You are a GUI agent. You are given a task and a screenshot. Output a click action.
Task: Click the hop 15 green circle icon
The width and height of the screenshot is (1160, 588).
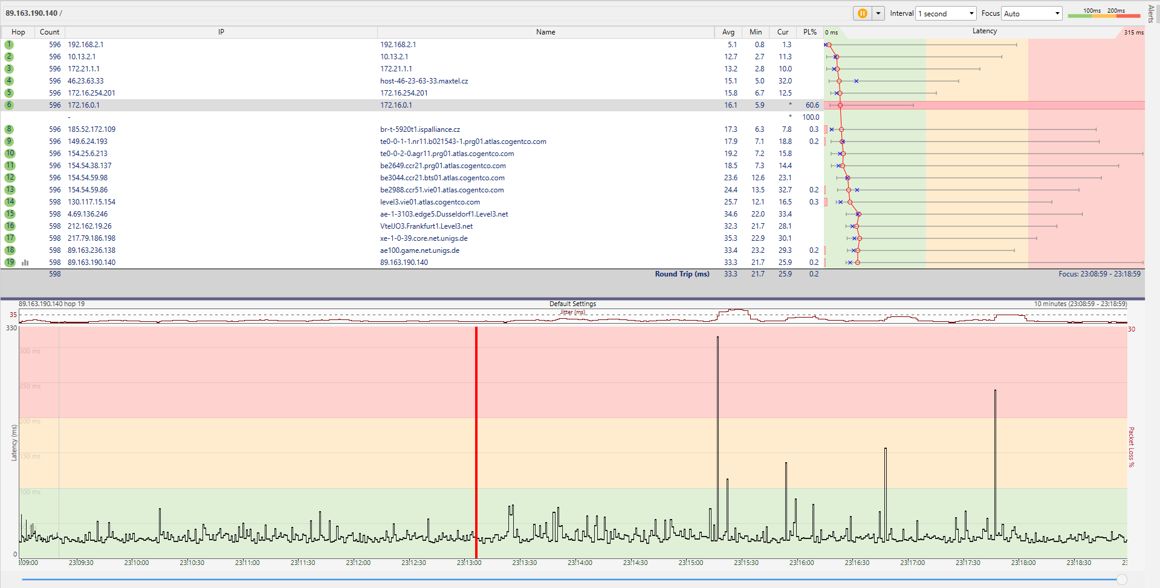pyautogui.click(x=10, y=214)
